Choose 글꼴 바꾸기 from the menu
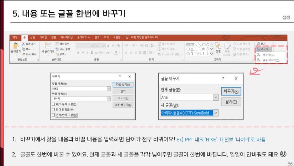 271,60
